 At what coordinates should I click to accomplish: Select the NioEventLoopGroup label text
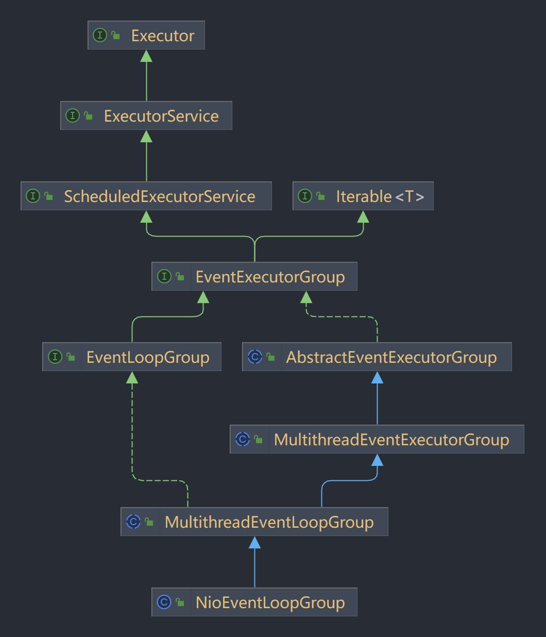[x=270, y=602]
